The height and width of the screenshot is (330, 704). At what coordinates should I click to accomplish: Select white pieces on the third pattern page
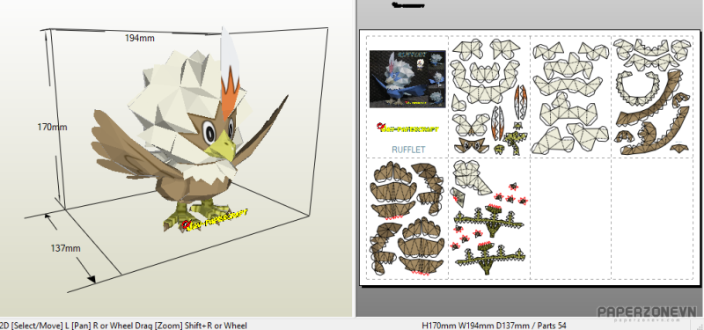click(x=570, y=97)
